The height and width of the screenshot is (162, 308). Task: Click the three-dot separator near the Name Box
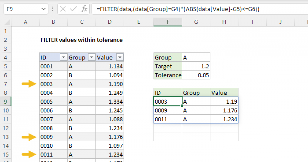click(53, 9)
